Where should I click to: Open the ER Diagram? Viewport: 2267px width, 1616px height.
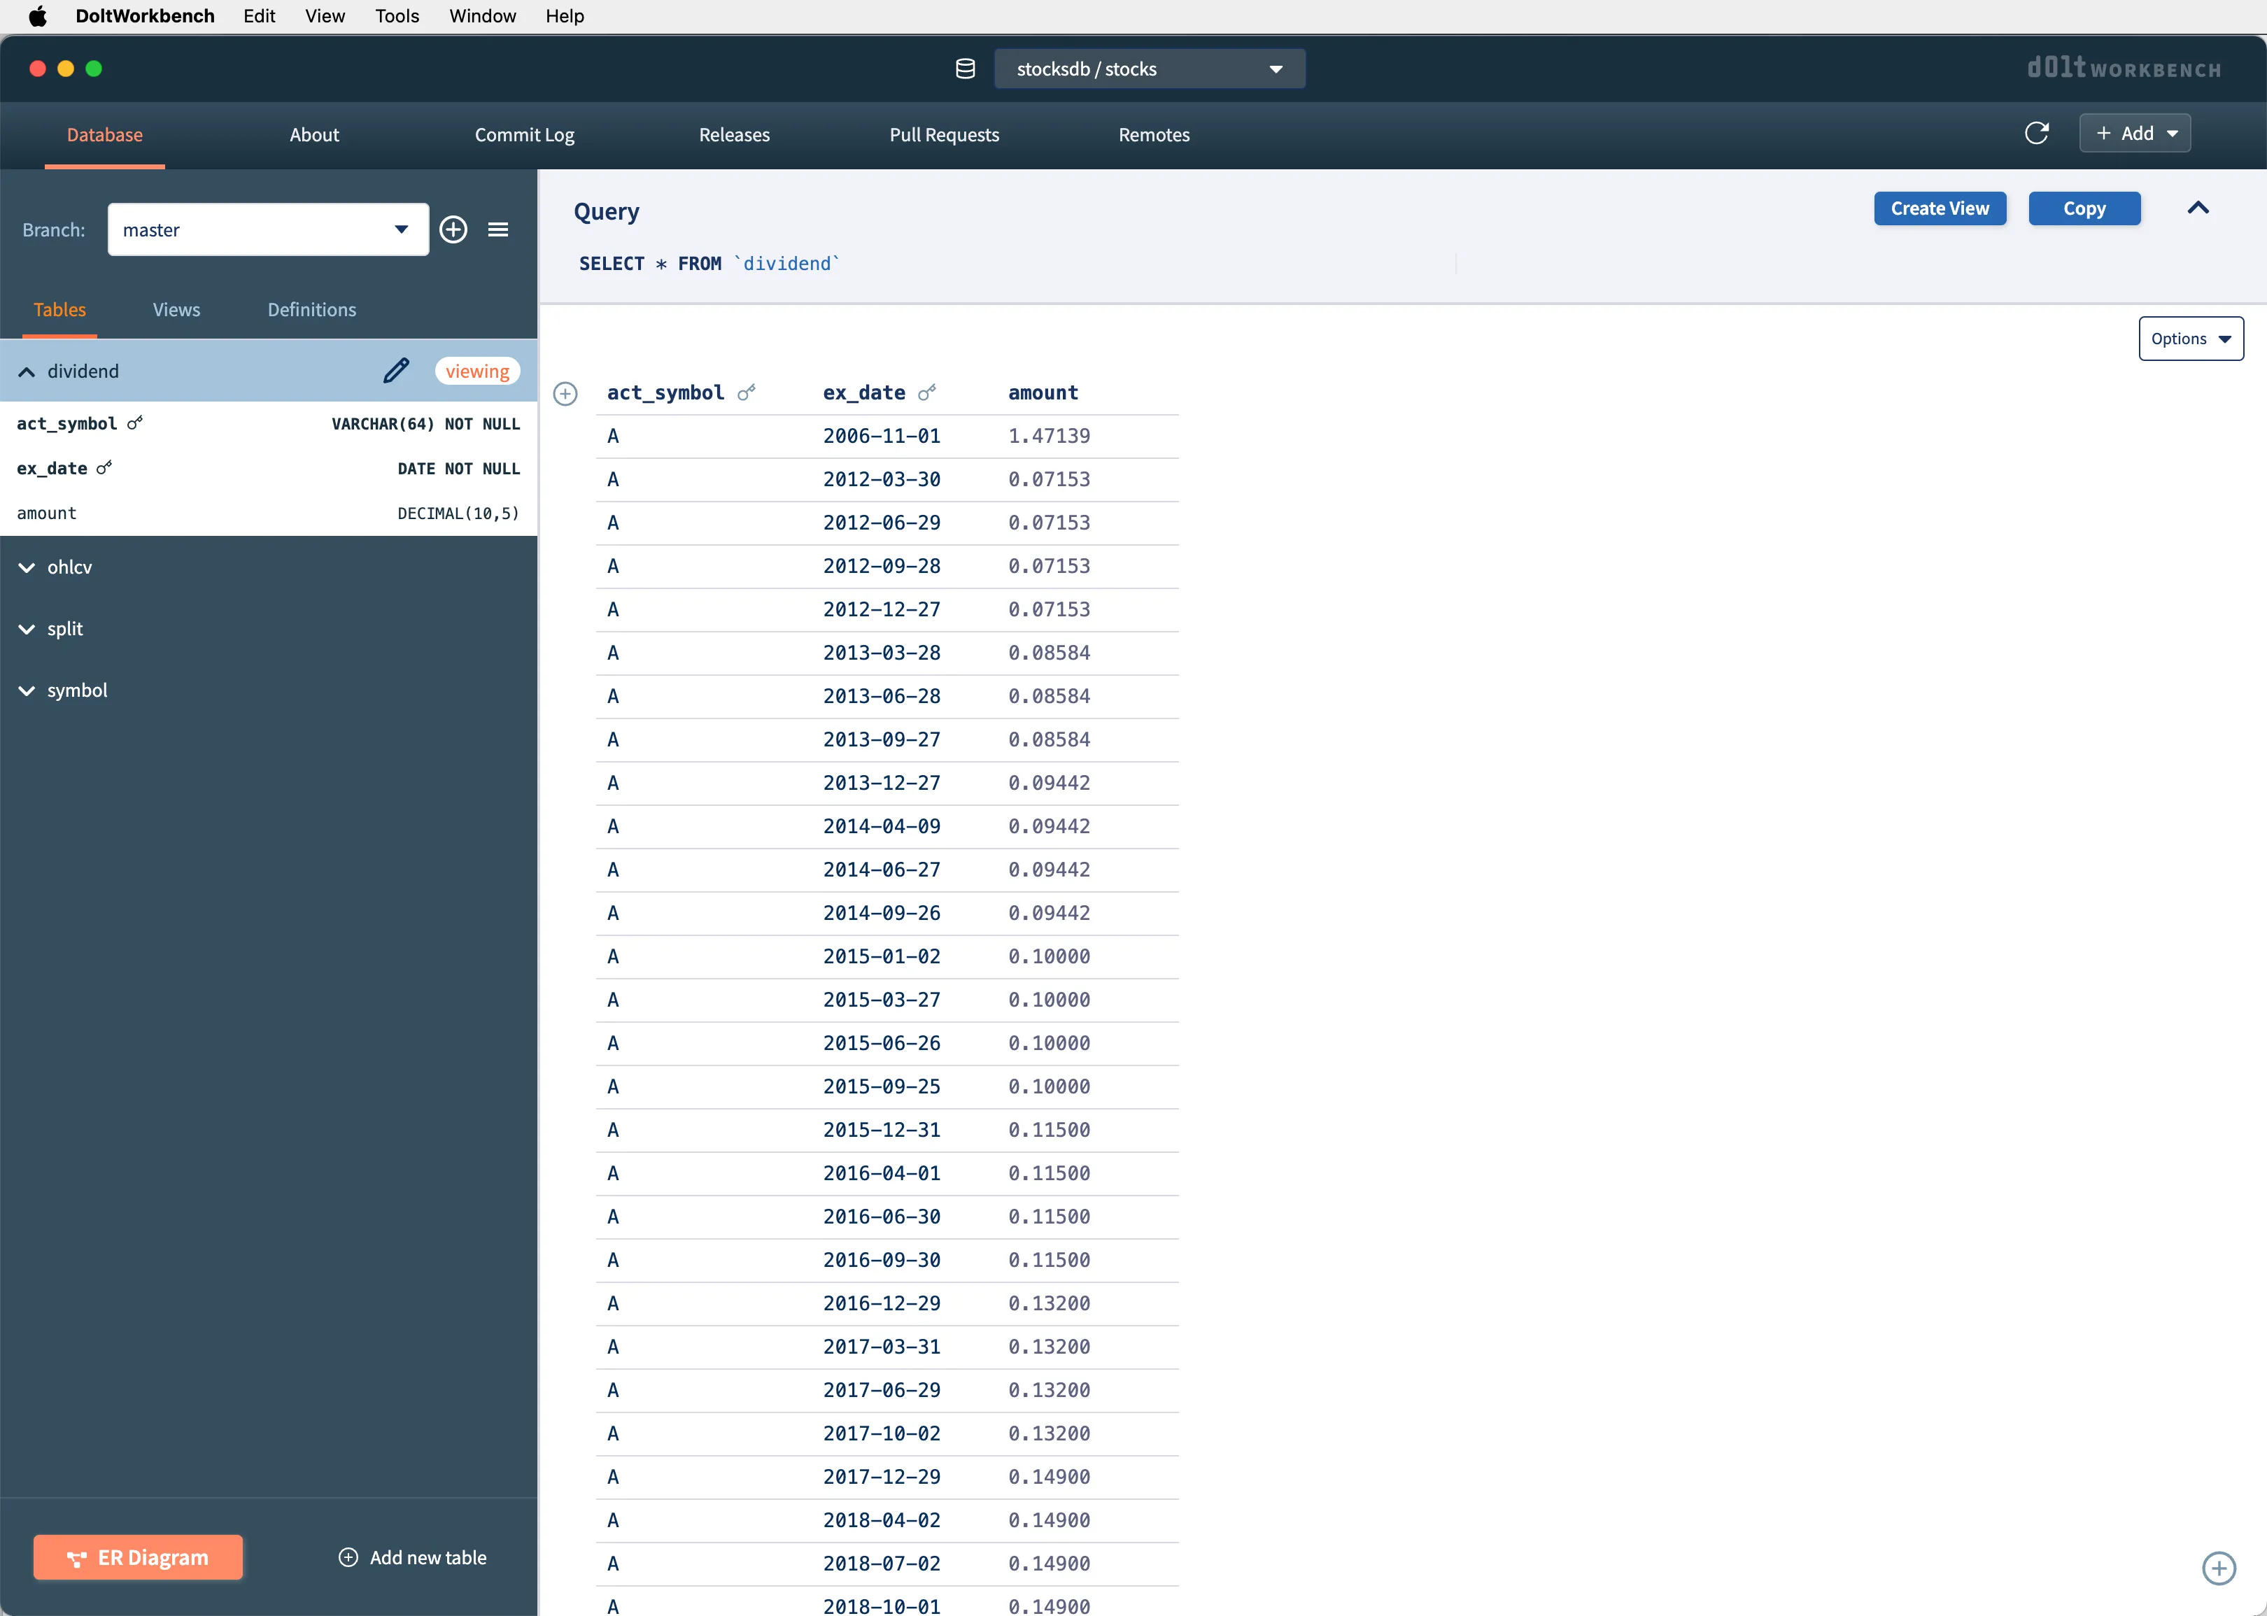(139, 1557)
